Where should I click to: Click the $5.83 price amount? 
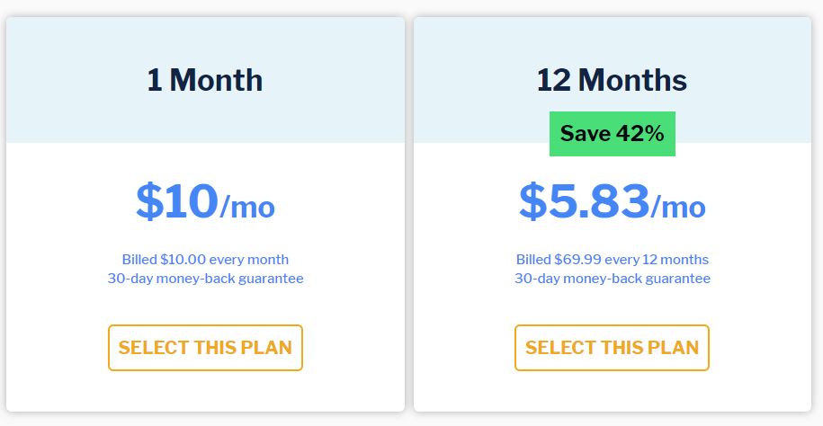point(585,201)
